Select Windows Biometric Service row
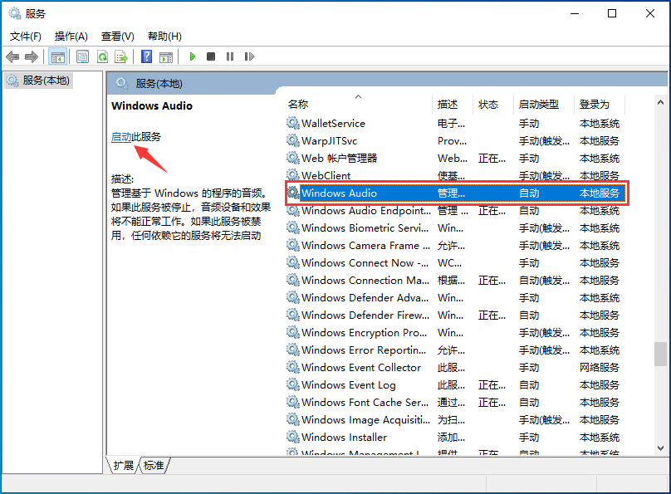 456,228
